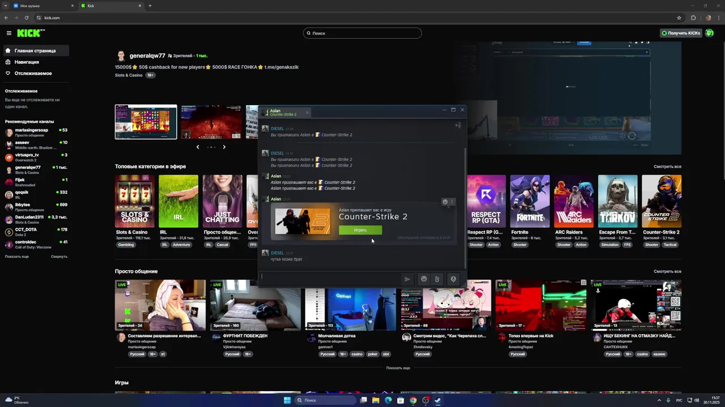The width and height of the screenshot is (725, 407).
Task: Open the Gambling tag under Slots & Casino
Action: [126, 245]
